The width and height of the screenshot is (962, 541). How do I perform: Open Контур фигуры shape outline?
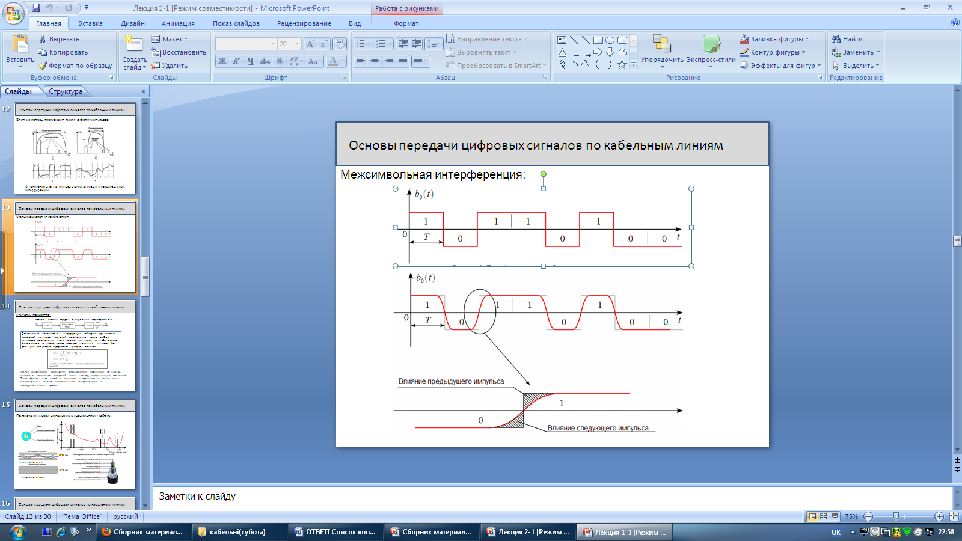click(773, 52)
